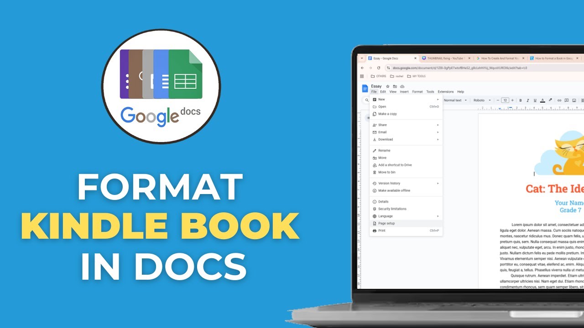Expand the Email submenu

tap(406, 132)
